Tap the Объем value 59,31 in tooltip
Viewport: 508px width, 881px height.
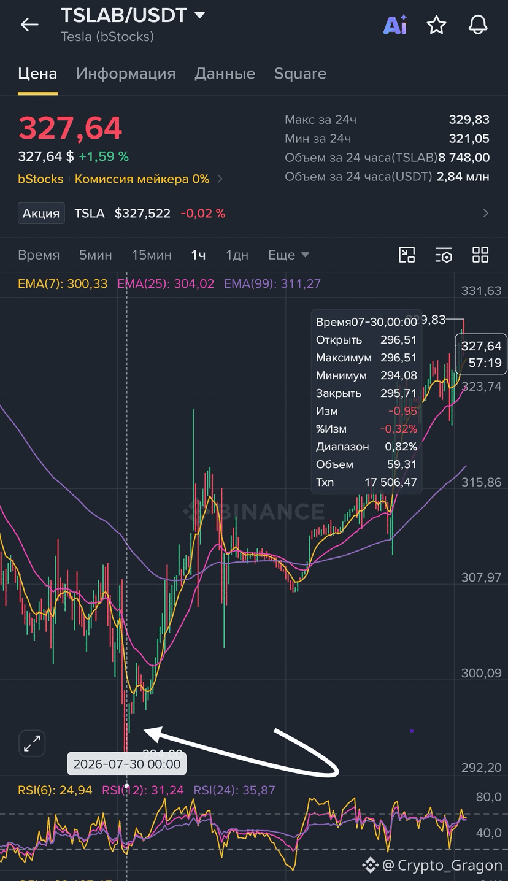403,464
